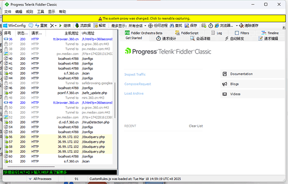Screen dimensions: 288x184
Task: Click the Clear List link
Action: [196, 126]
